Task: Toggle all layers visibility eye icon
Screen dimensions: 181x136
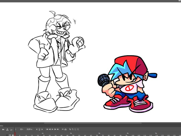Action: pos(10,135)
